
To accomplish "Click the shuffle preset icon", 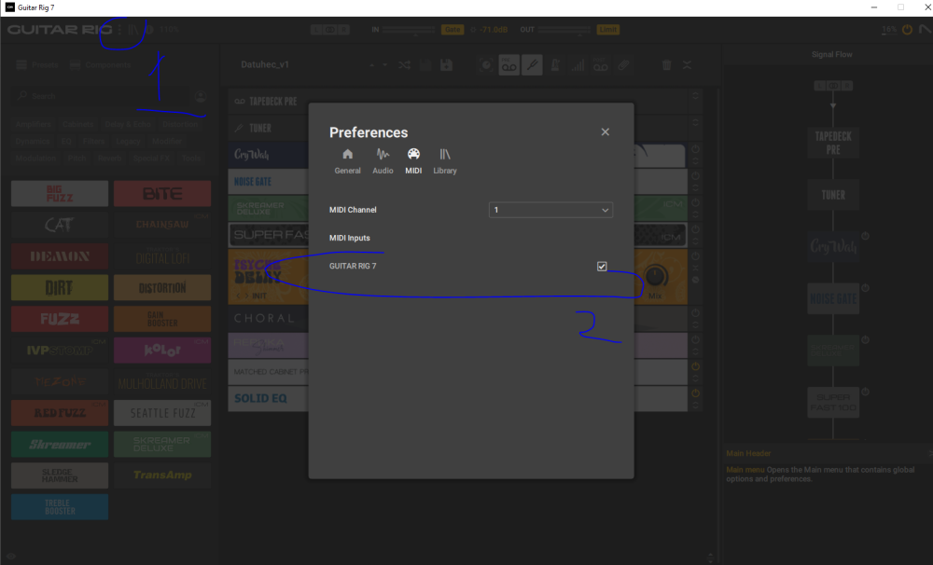I will (405, 65).
